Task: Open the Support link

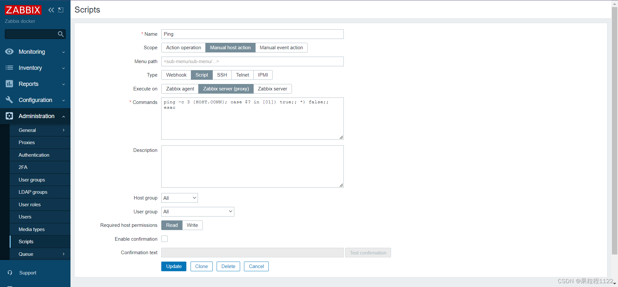Action: point(28,273)
